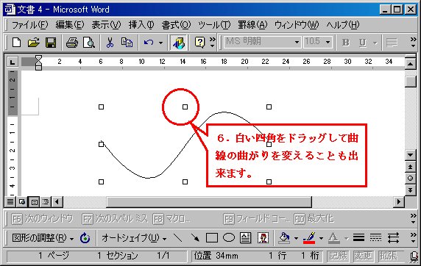The height and width of the screenshot is (266, 421).
Task: Click the F10 最大化 function key button
Action: tap(314, 219)
